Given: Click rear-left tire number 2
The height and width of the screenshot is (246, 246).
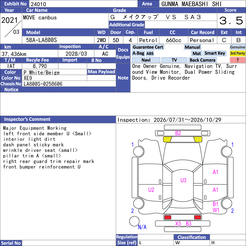Looking at the screenshot, I should tap(133, 211).
